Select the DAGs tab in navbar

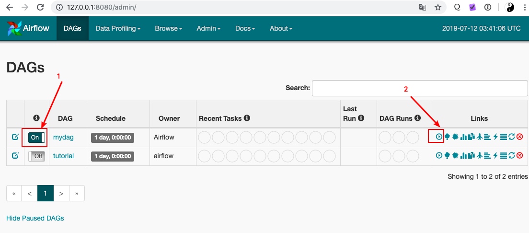[72, 28]
